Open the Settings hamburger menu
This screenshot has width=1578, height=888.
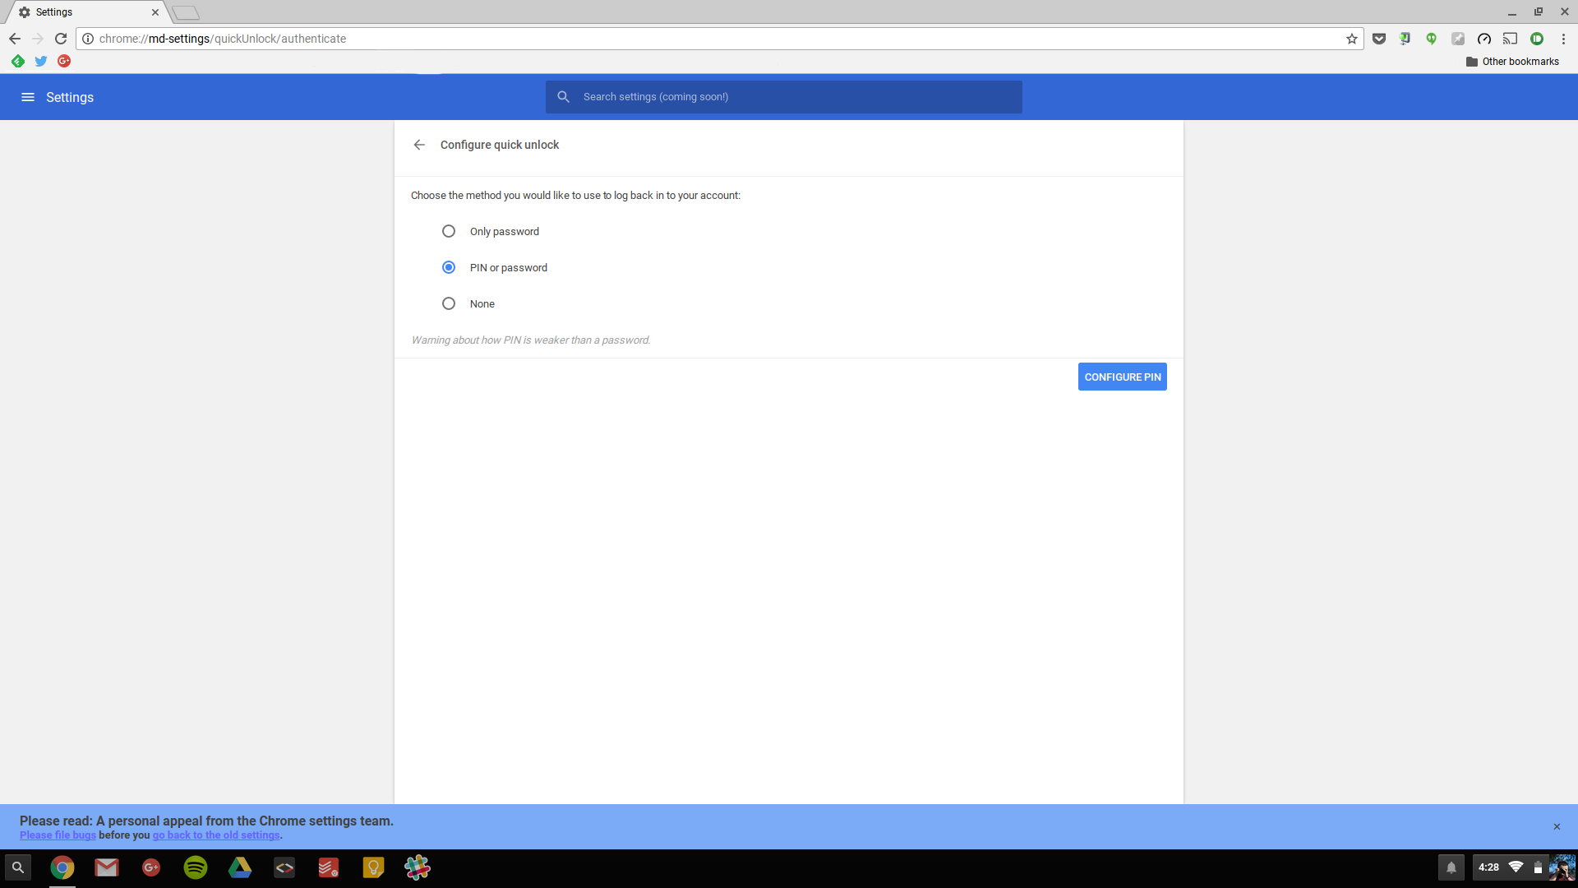tap(27, 97)
